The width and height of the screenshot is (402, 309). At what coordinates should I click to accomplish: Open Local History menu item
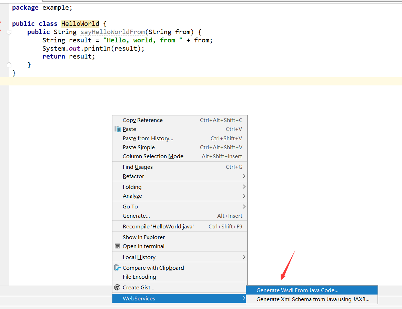coord(180,257)
